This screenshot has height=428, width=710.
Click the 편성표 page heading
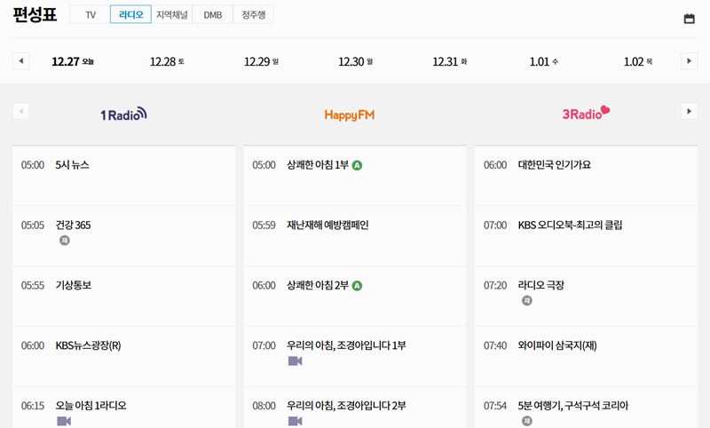35,14
